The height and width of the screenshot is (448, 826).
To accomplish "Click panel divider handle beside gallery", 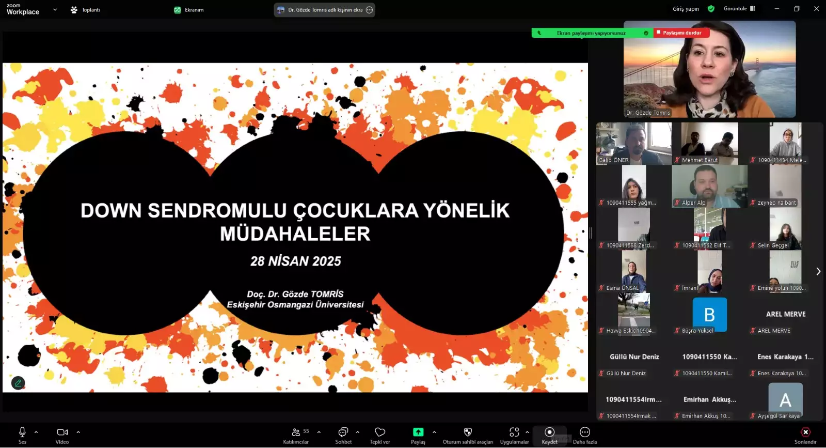I will click(x=591, y=233).
